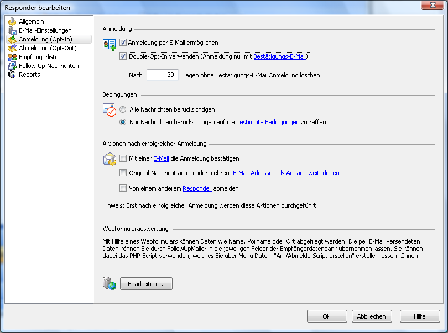Open the Allgemein settings page
This screenshot has width=448, height=333.
(32, 22)
